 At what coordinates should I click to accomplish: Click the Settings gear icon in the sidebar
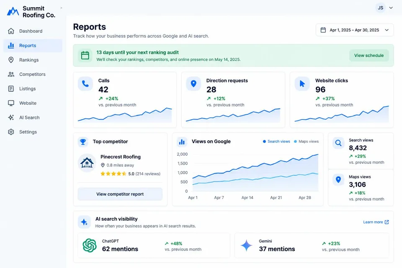tap(11, 132)
